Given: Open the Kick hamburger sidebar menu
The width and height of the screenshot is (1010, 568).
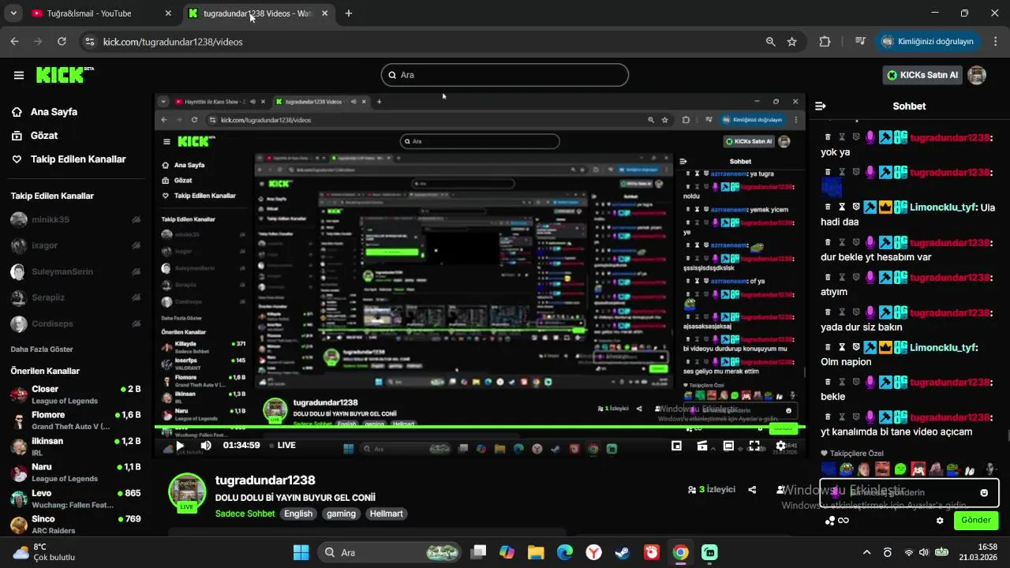Looking at the screenshot, I should pyautogui.click(x=19, y=75).
